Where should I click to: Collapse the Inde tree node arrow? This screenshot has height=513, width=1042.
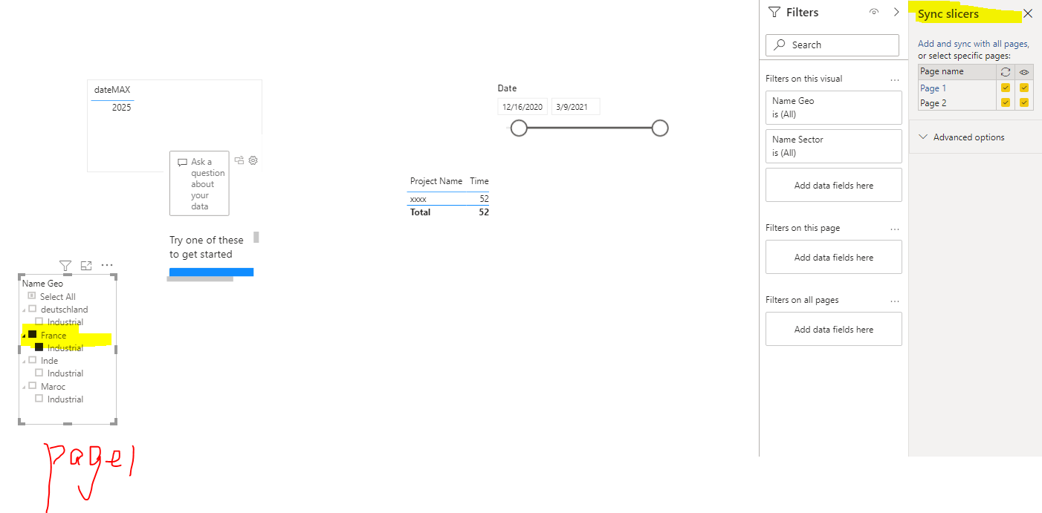click(24, 362)
